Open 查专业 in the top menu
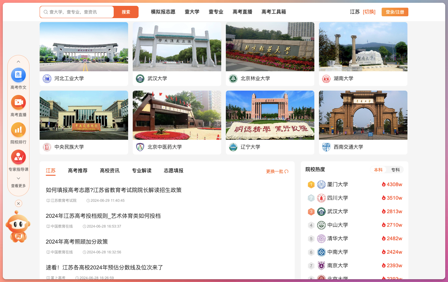This screenshot has width=448, height=282. [216, 12]
